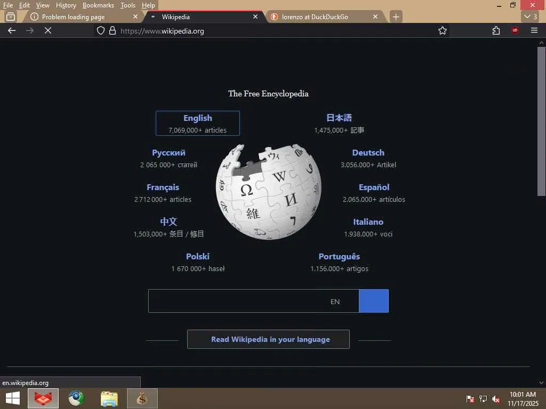The image size is (546, 409).
Task: Open the Firefox View icon left of tabs
Action: pos(11,17)
